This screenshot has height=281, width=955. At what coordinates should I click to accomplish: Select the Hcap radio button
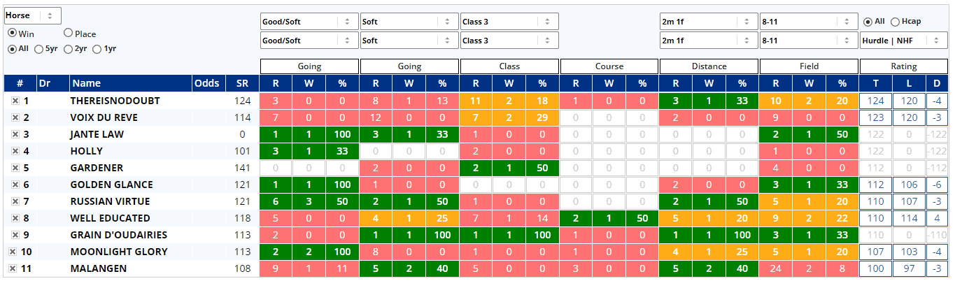pos(896,22)
